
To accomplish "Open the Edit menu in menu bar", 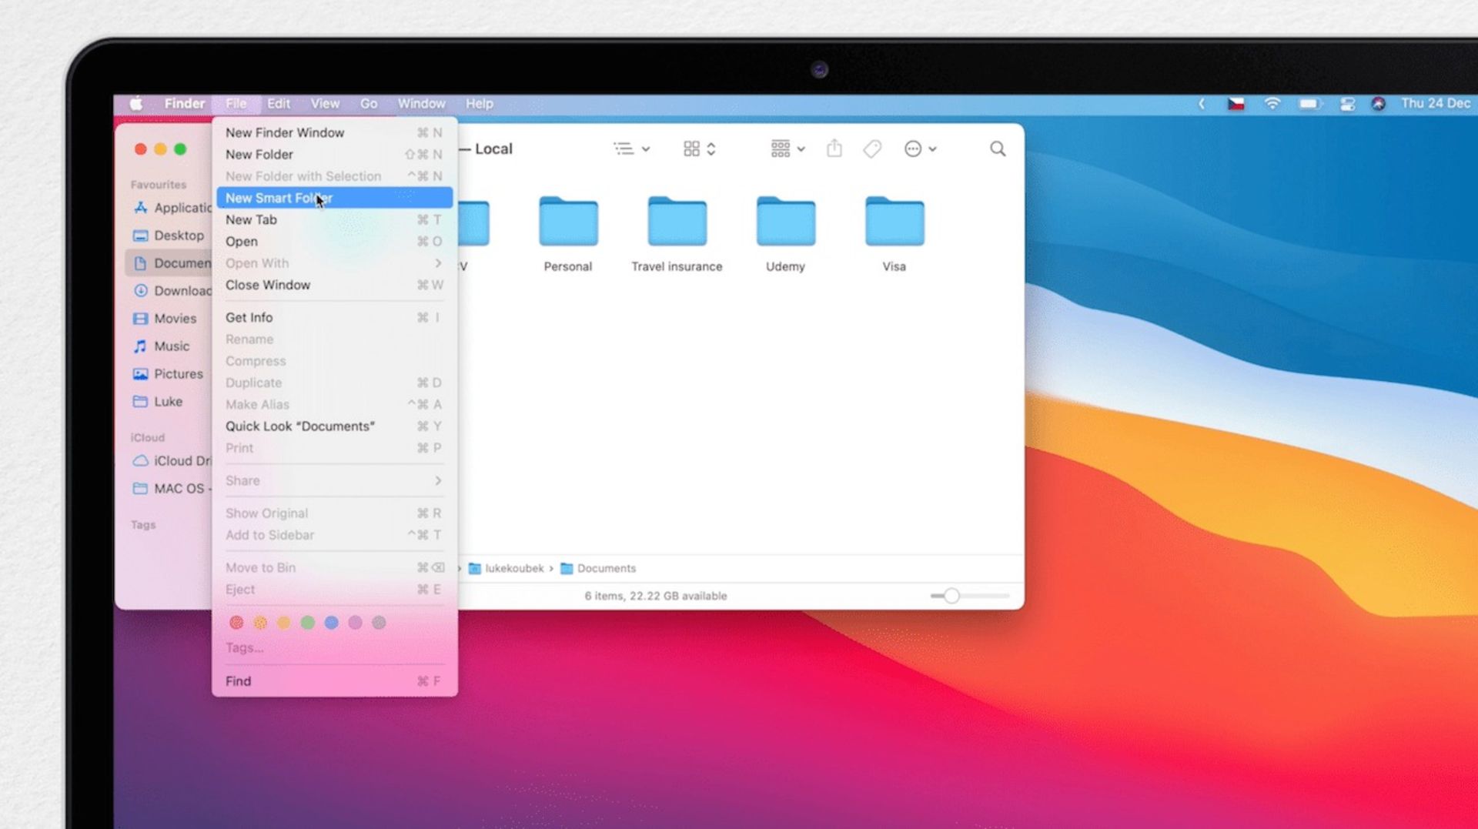I will point(278,104).
